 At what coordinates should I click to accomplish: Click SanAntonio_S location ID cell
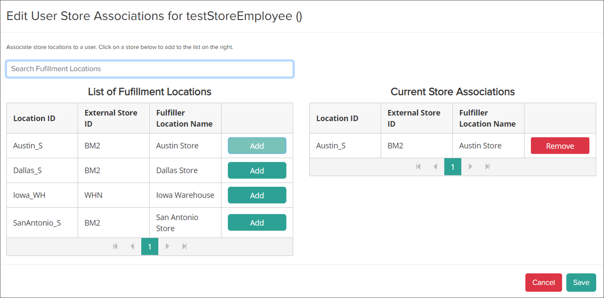tap(42, 223)
